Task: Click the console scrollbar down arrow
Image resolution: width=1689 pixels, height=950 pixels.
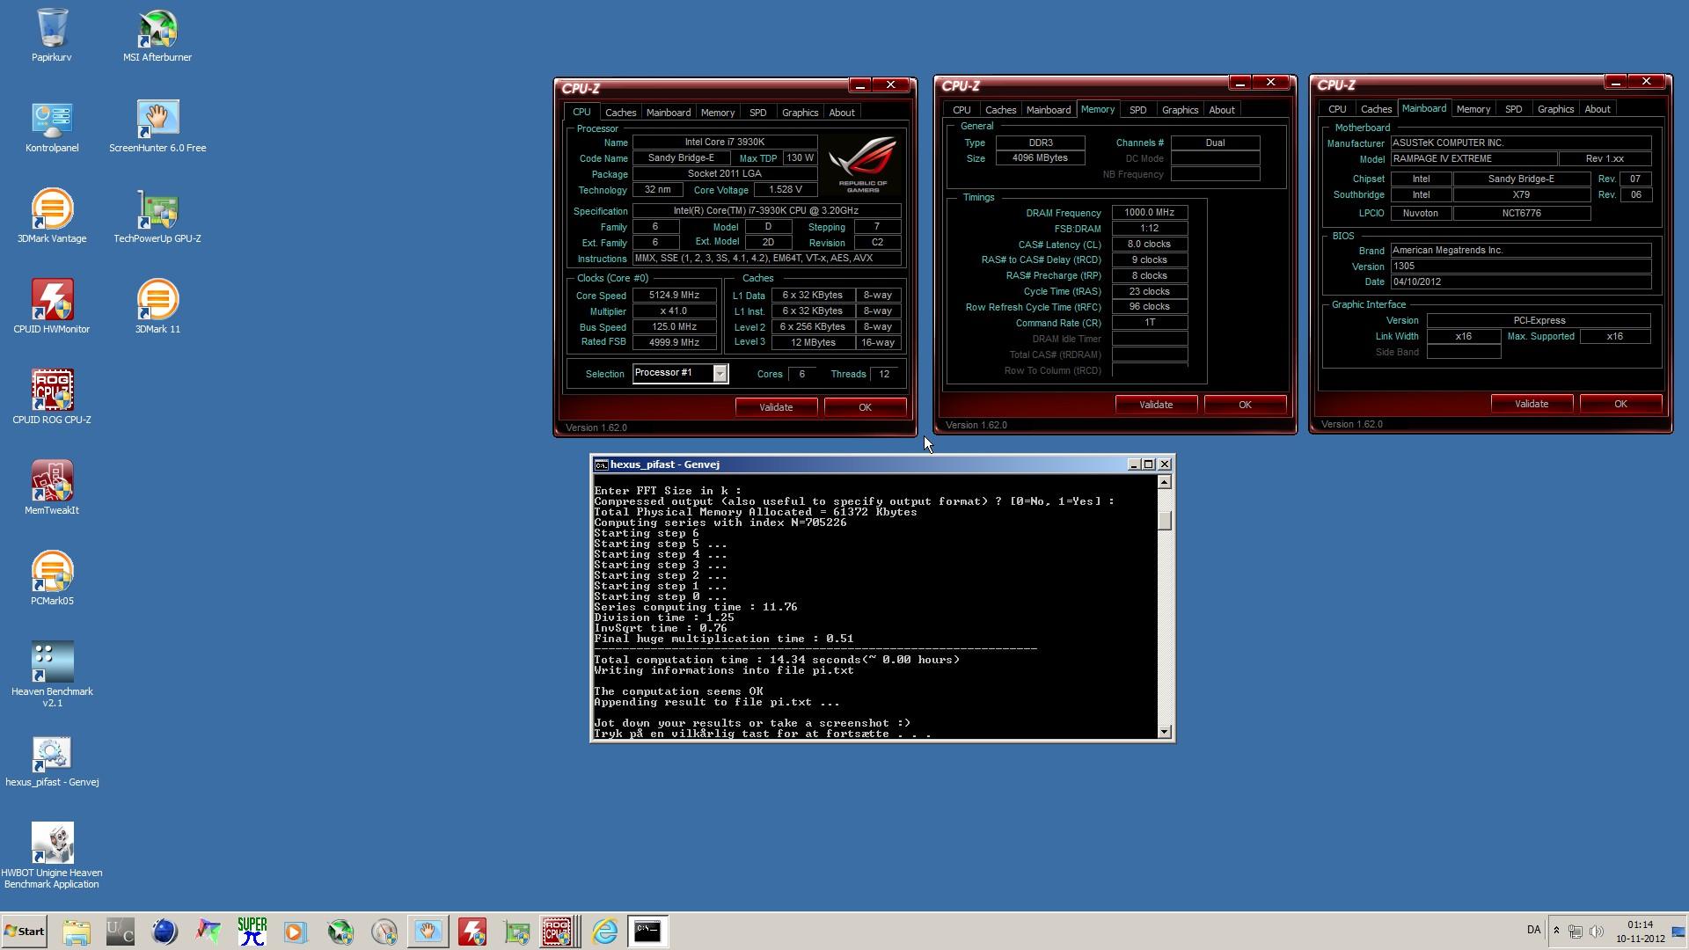Action: (1165, 732)
